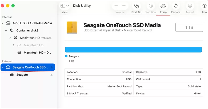Click the 1 TB capacity box

pyautogui.click(x=189, y=27)
